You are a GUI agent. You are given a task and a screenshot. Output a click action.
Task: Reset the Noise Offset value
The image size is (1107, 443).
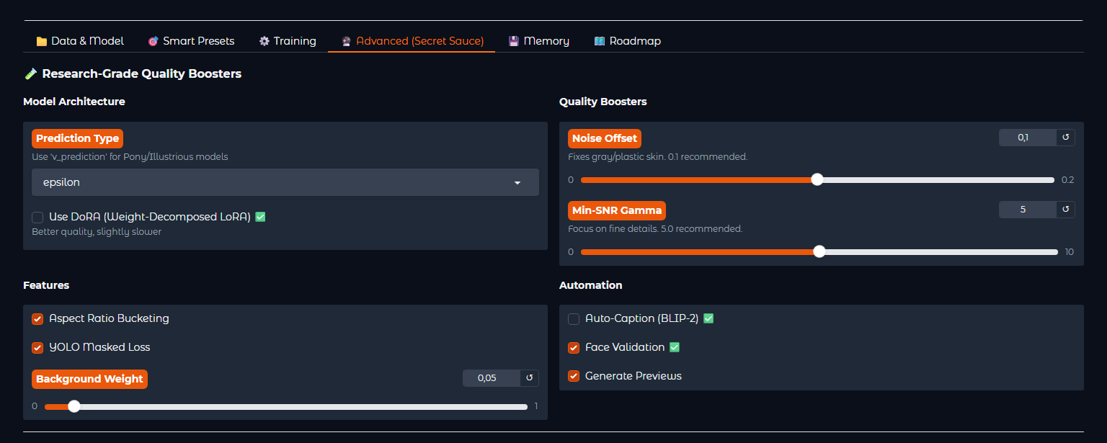pos(1065,138)
